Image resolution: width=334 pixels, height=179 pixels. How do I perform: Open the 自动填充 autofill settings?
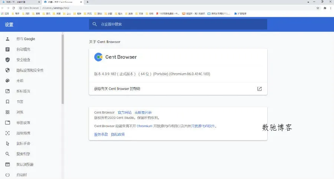click(23, 49)
